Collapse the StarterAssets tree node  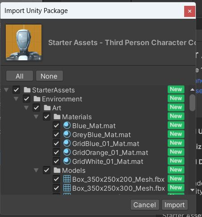[6, 90]
